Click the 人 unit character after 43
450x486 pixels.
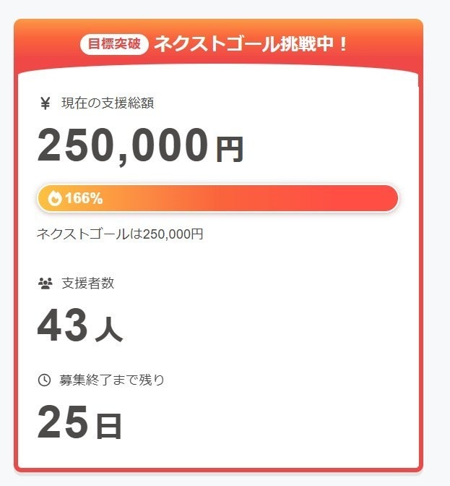pos(109,330)
